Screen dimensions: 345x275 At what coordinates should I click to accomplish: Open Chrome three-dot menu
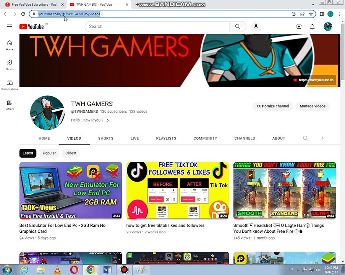tap(339, 14)
